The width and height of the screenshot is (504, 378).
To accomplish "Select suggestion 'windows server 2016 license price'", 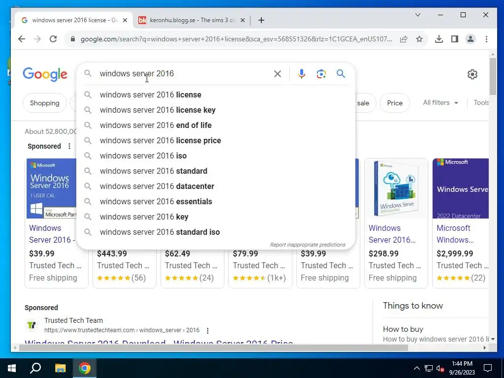I will (216, 140).
